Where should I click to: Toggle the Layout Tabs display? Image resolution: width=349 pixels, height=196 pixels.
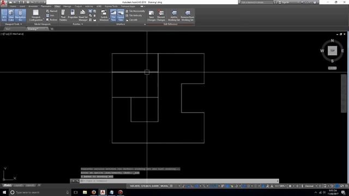pyautogui.click(x=121, y=15)
